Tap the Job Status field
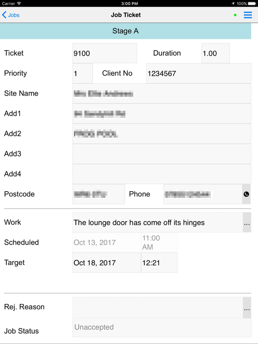The width and height of the screenshot is (258, 344). click(161, 327)
